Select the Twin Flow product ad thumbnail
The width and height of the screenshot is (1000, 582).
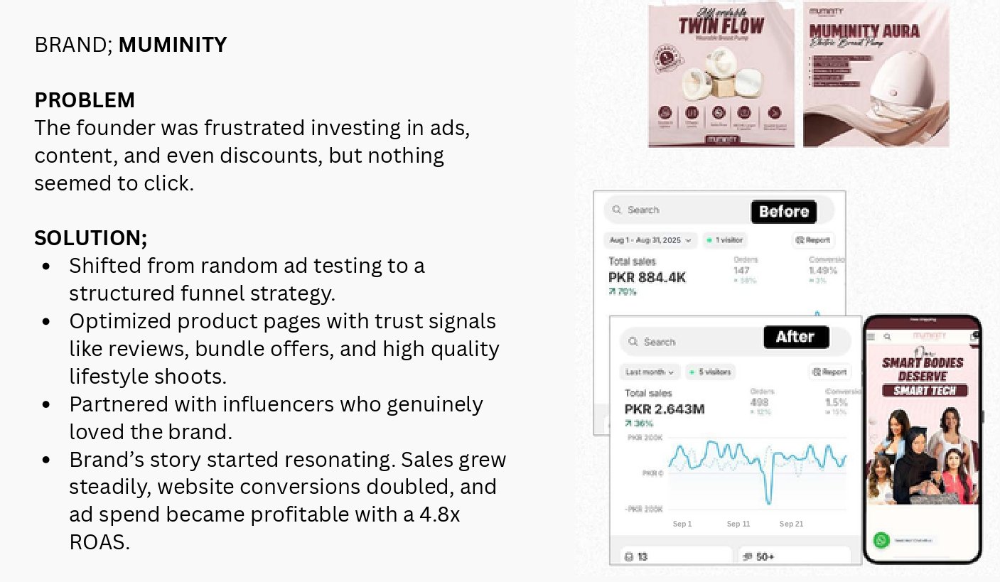coord(721,75)
